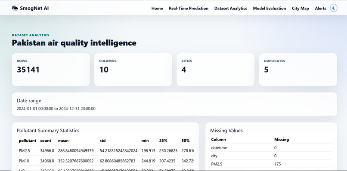
Task: Click the PM10 row label in statistics table
Action: click(24, 161)
